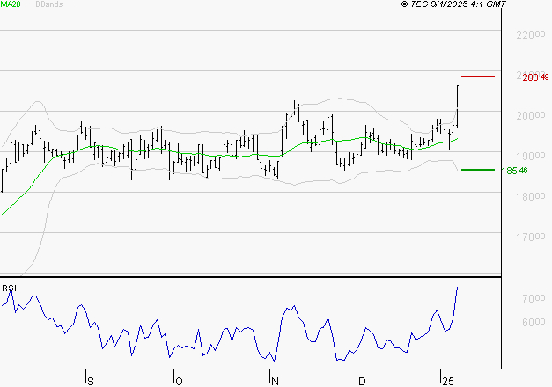Click the green 185.46 support value
This screenshot has height=387, width=552.
pos(514,171)
